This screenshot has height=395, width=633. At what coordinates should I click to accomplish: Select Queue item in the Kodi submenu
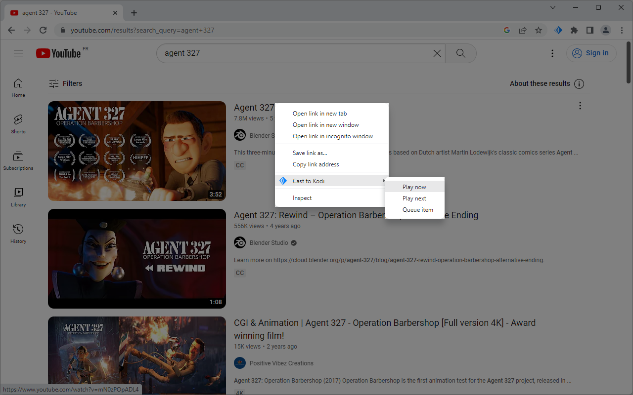click(x=414, y=210)
